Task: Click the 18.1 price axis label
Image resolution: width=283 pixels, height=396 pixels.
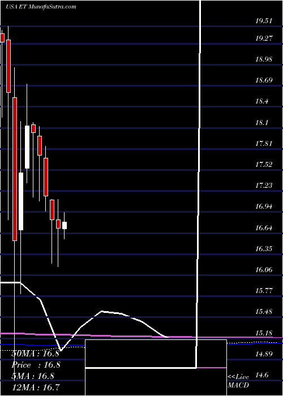Action: tap(262, 123)
